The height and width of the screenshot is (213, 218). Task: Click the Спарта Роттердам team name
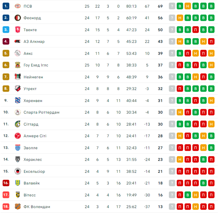coord(41,112)
